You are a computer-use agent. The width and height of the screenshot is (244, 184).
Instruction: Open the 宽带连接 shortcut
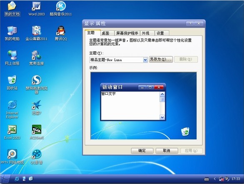37,58
